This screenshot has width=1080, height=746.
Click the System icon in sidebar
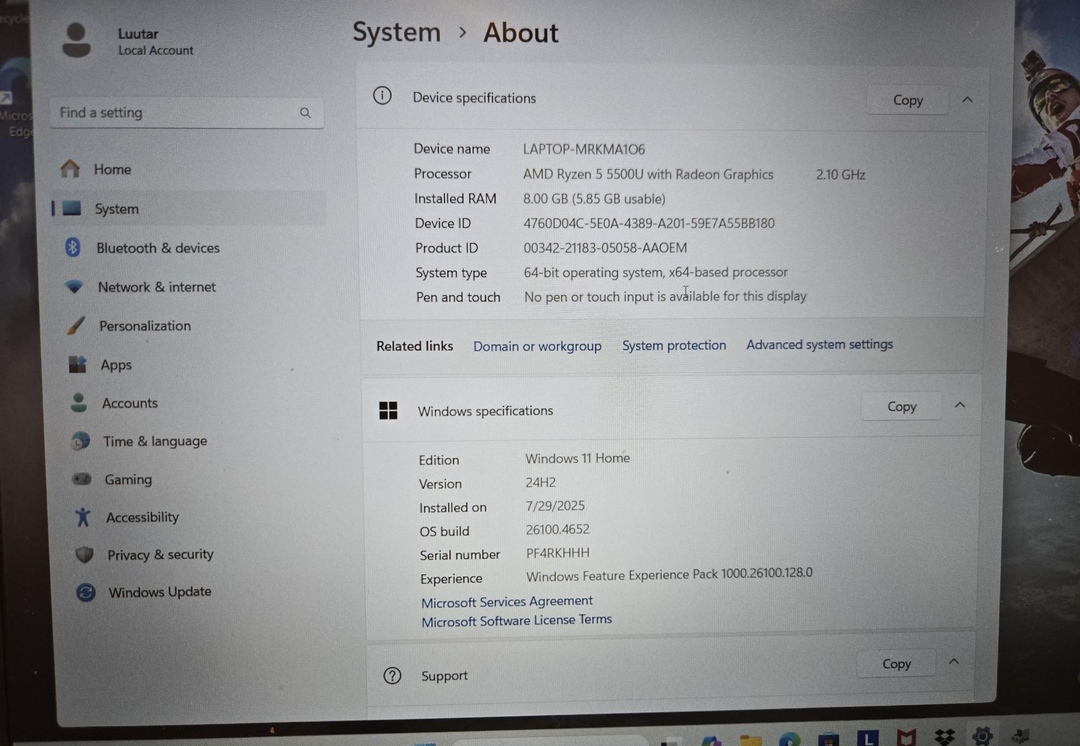click(72, 208)
